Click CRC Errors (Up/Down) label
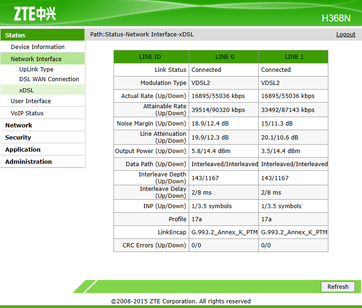This screenshot has height=308, width=362. (154, 245)
